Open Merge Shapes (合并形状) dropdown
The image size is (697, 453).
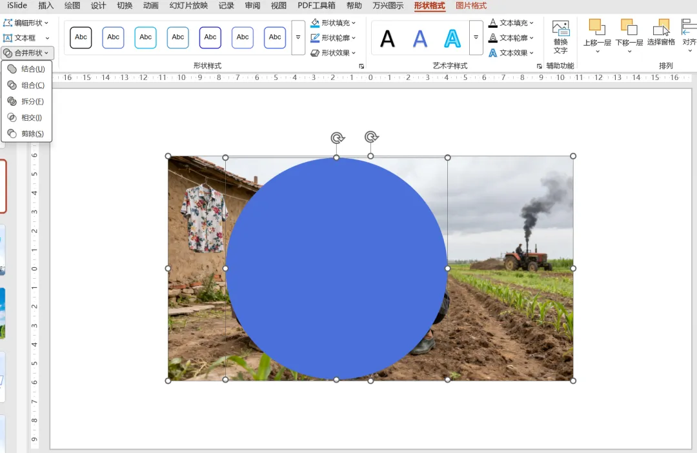tap(26, 53)
